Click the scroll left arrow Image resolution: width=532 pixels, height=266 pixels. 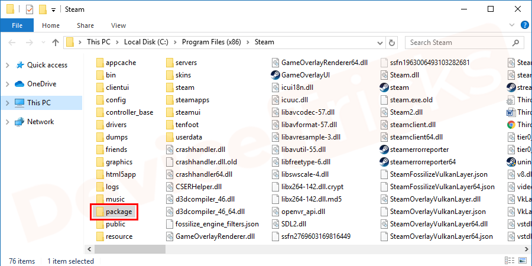(89, 249)
